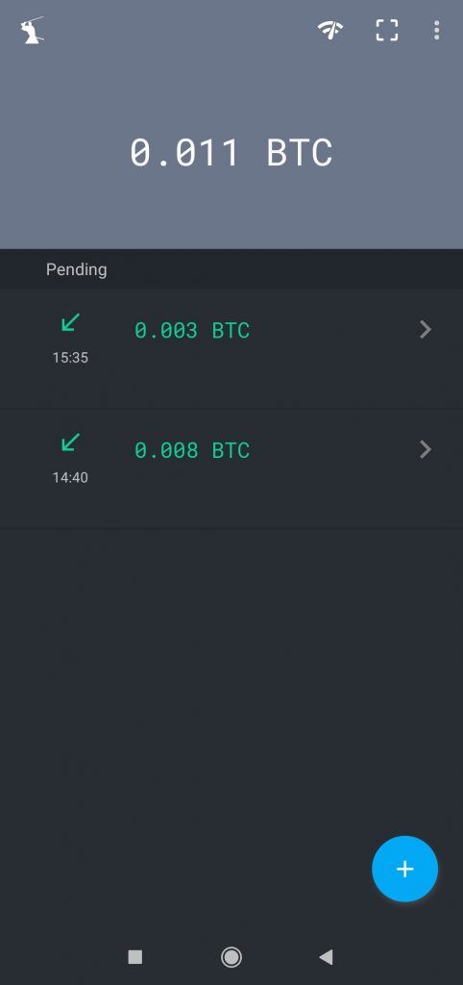
Task: Expand details chevron for 0.003 BTC
Action: coord(426,329)
